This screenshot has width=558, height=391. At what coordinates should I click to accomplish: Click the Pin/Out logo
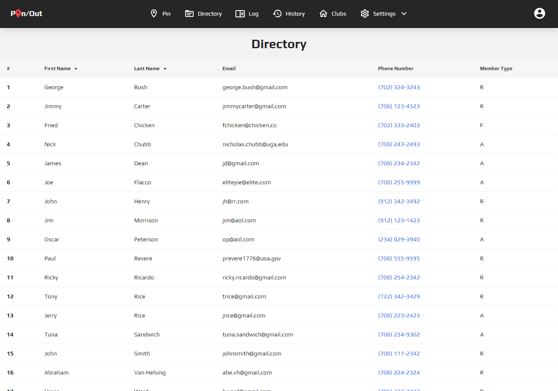coord(27,14)
